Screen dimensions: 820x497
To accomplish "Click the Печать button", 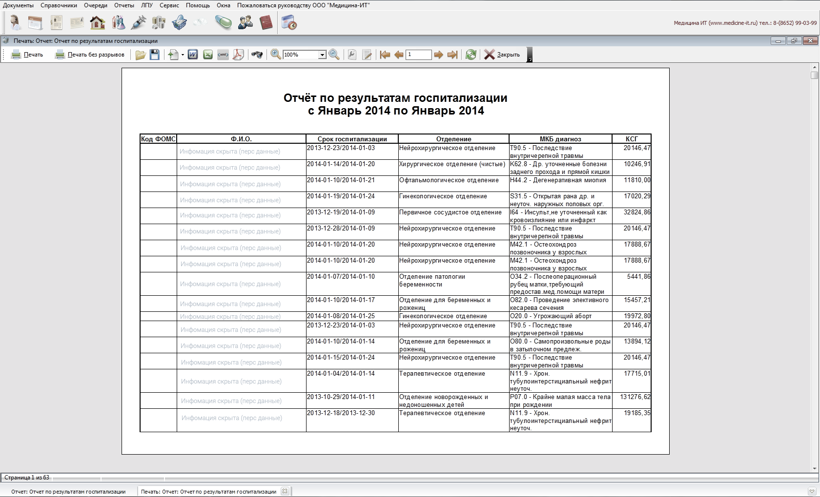I will coord(27,55).
